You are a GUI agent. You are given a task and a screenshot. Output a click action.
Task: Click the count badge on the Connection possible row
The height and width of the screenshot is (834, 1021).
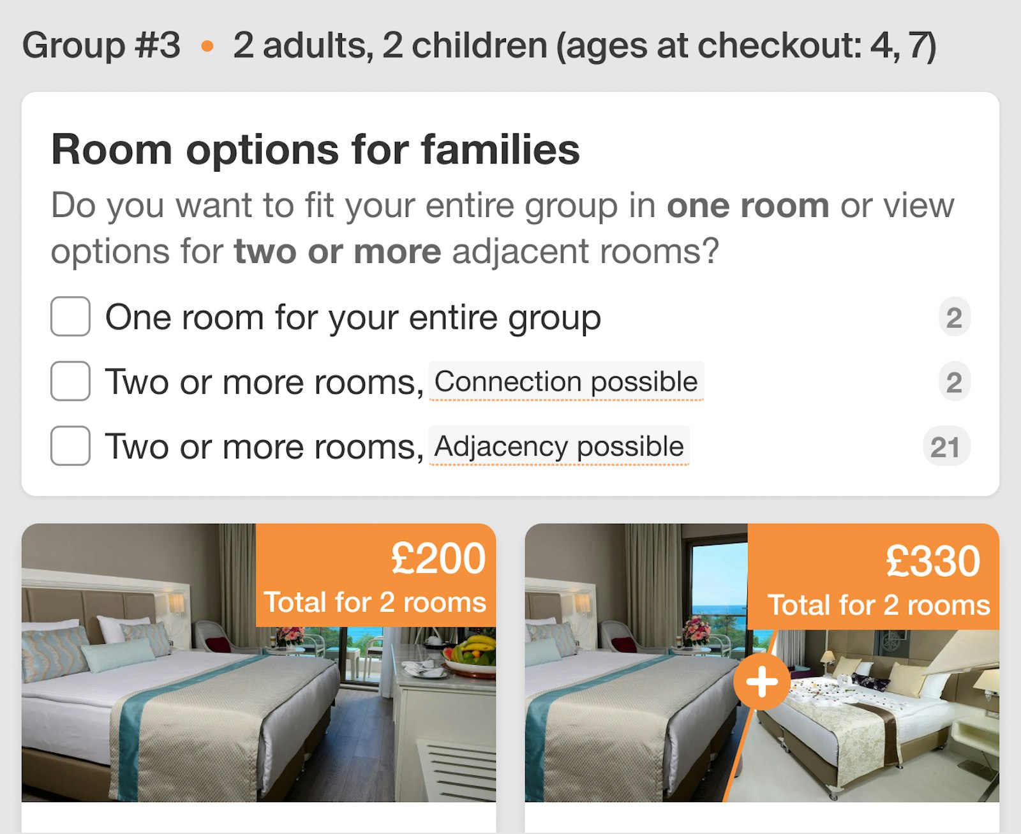[954, 382]
